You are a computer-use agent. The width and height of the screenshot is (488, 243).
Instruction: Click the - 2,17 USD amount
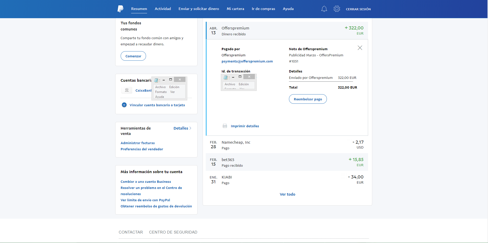tap(358, 144)
